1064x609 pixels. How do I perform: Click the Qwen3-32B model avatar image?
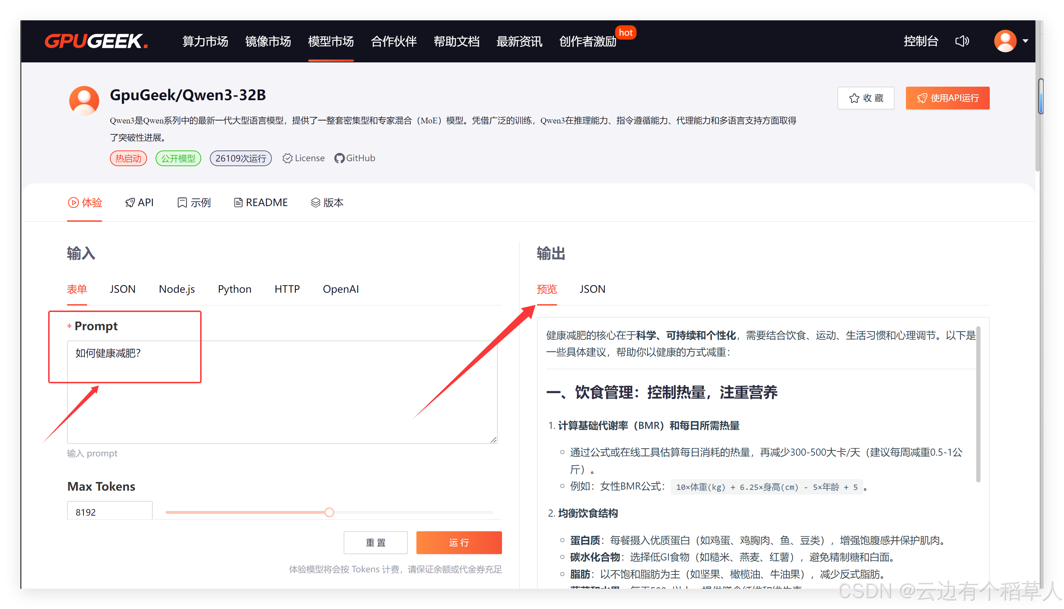pyautogui.click(x=84, y=101)
